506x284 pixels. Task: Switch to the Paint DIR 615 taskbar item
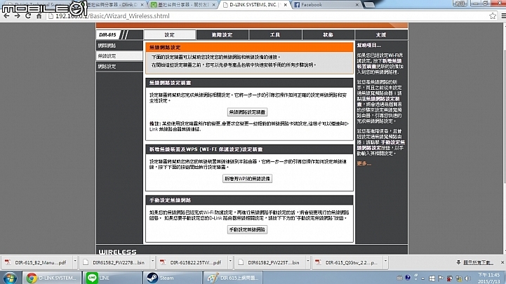233,278
